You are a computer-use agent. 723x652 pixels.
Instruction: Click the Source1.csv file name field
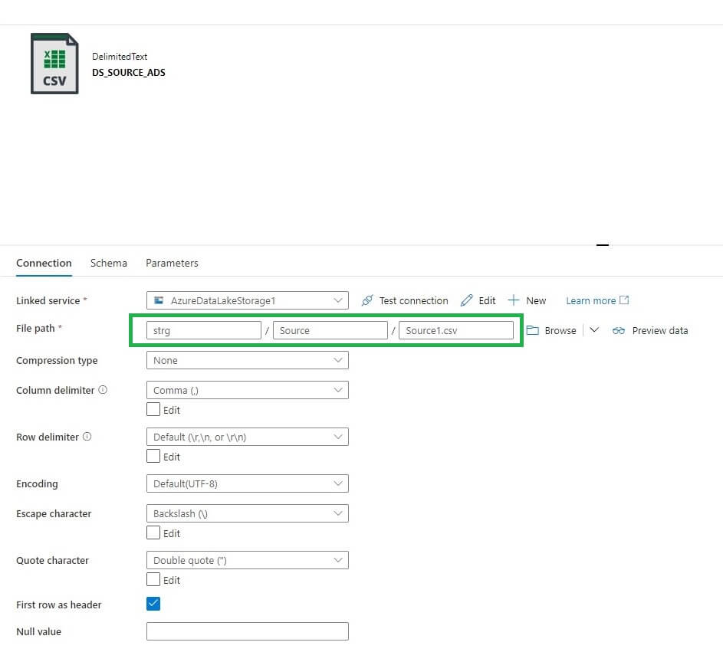tap(456, 330)
